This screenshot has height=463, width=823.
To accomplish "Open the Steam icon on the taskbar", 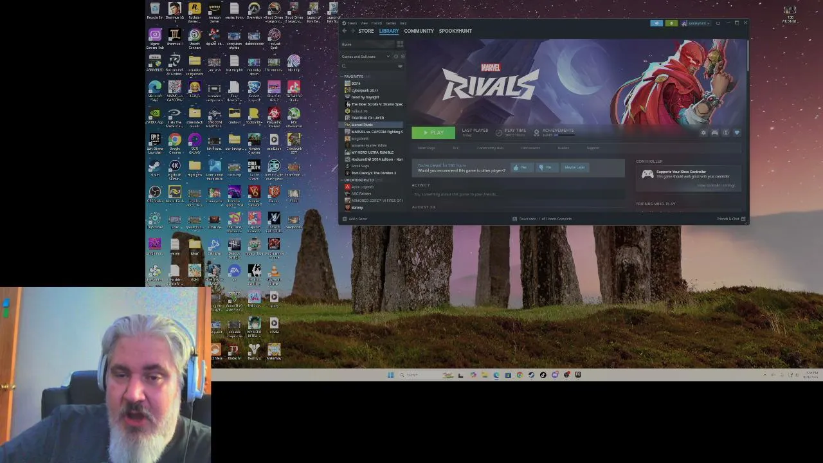I will coord(531,375).
